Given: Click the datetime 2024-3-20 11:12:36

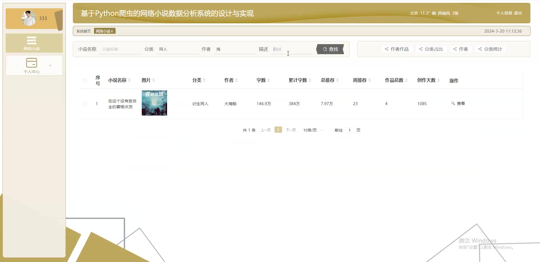Looking at the screenshot, I should (x=503, y=31).
